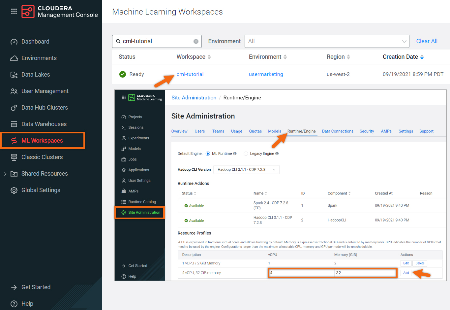Click the Classic Clusters icon
450x310 pixels.
pyautogui.click(x=14, y=157)
